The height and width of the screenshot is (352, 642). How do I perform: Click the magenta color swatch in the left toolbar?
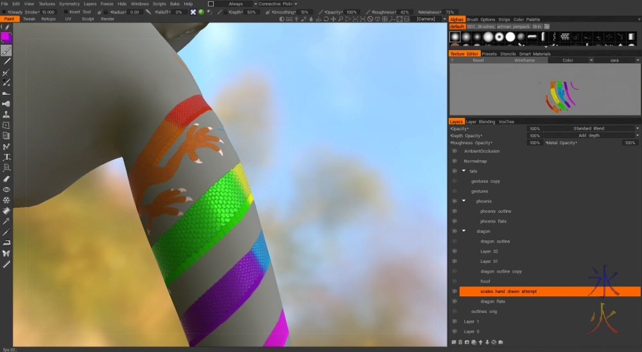point(6,37)
